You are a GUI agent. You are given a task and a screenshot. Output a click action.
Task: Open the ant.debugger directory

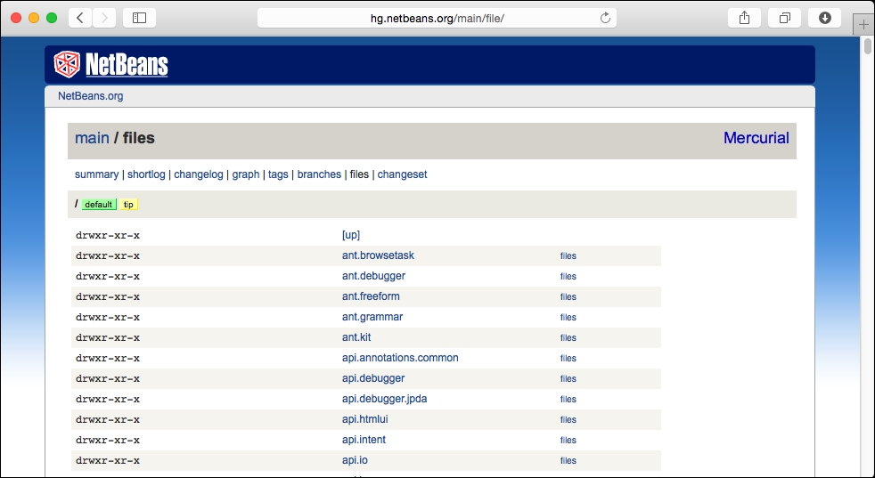click(x=373, y=276)
